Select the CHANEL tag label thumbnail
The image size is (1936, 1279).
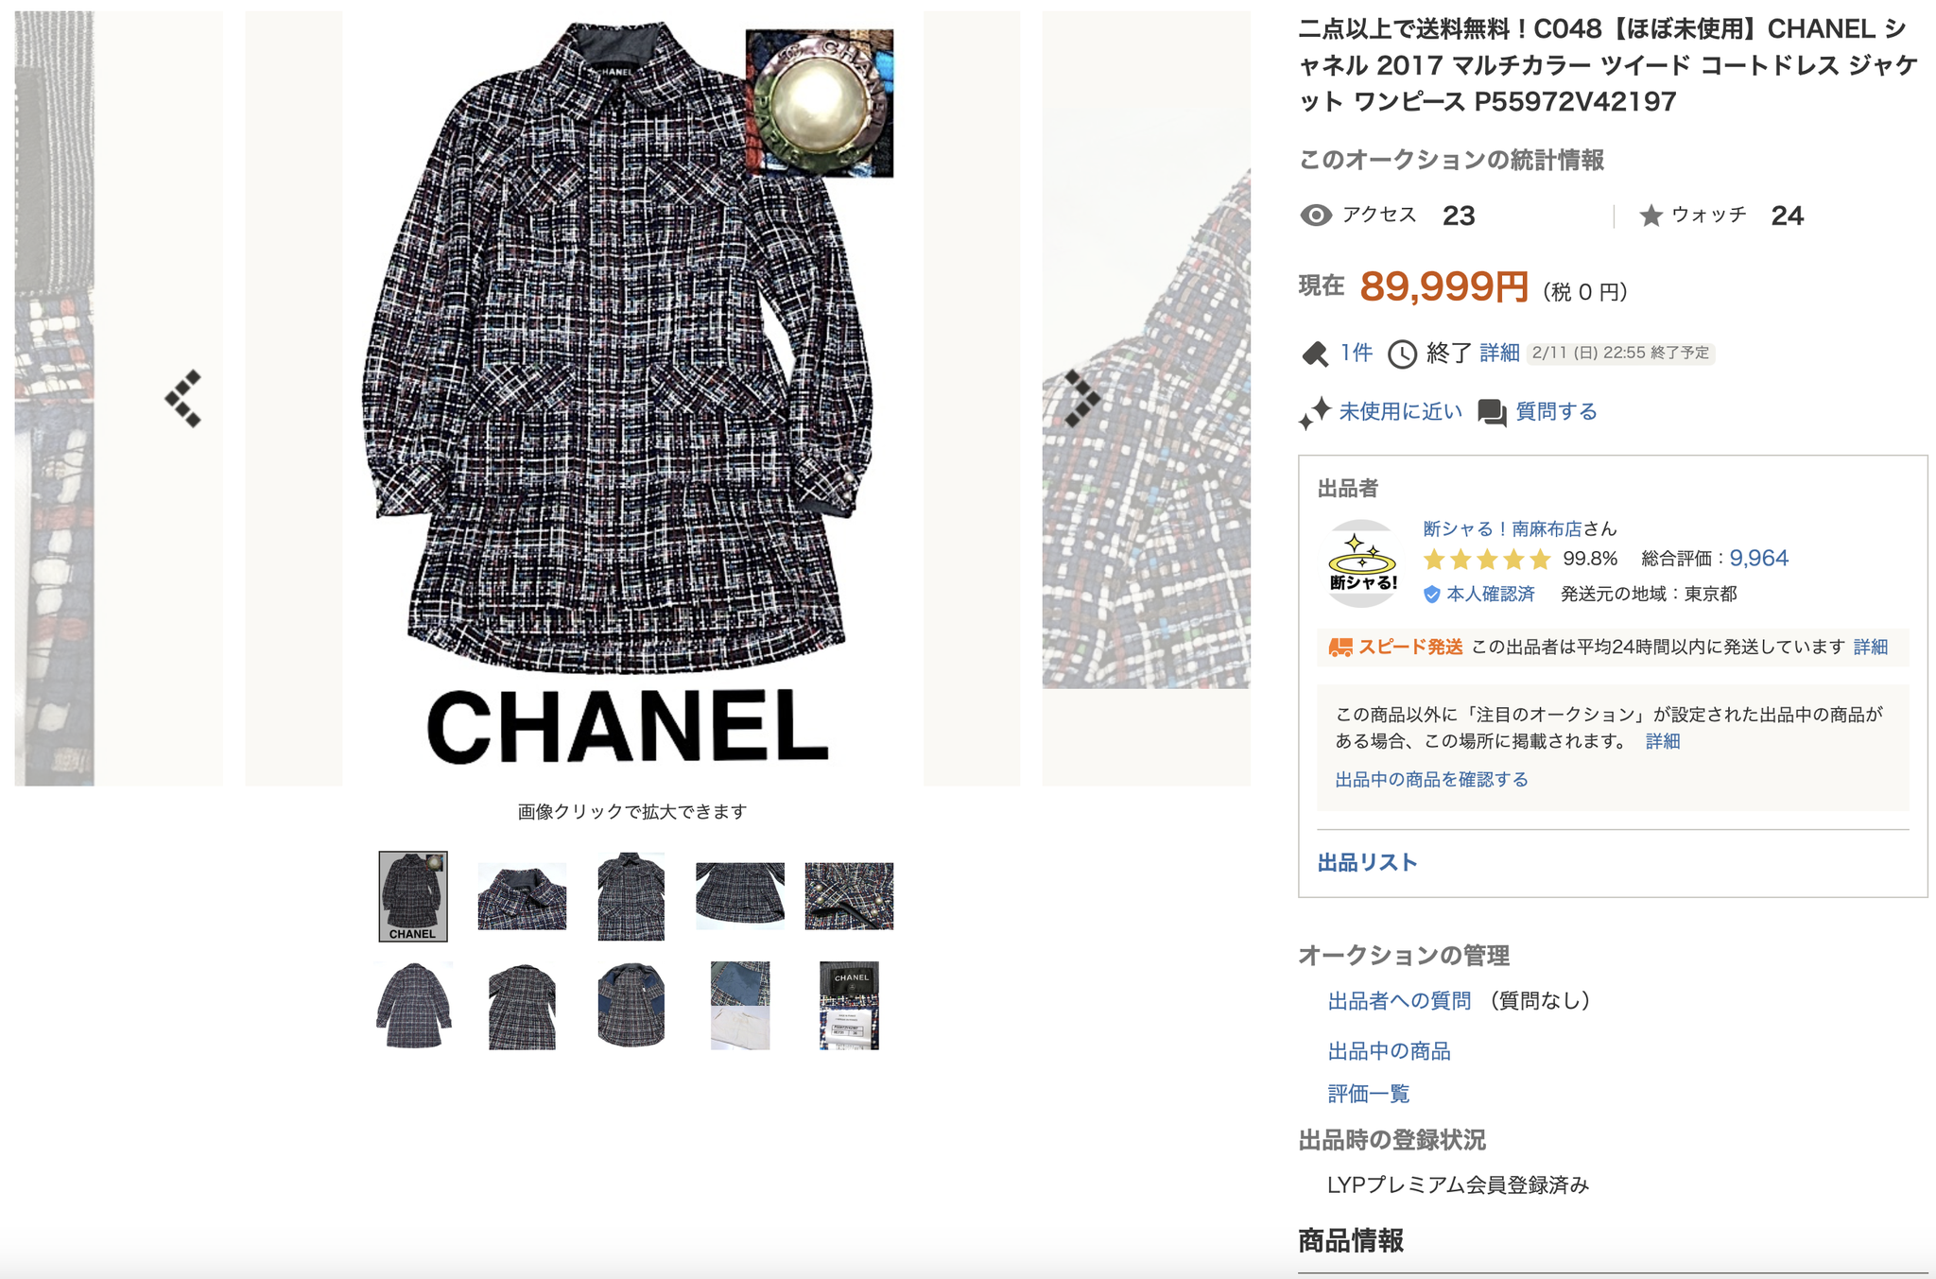[x=849, y=1006]
